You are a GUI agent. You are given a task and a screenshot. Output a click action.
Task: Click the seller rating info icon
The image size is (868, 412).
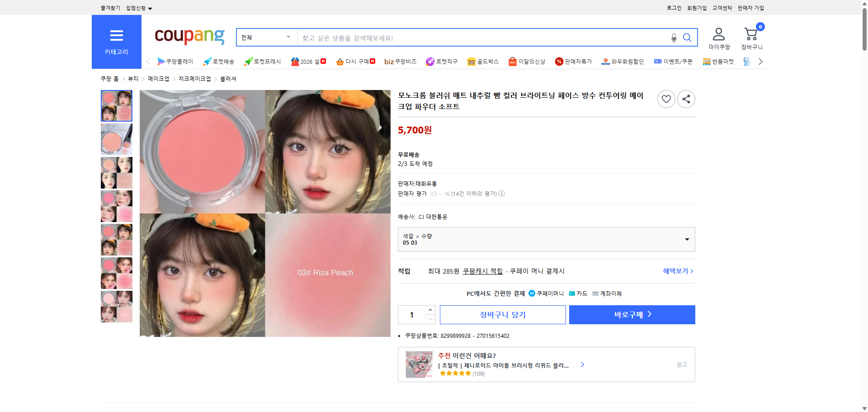point(502,194)
